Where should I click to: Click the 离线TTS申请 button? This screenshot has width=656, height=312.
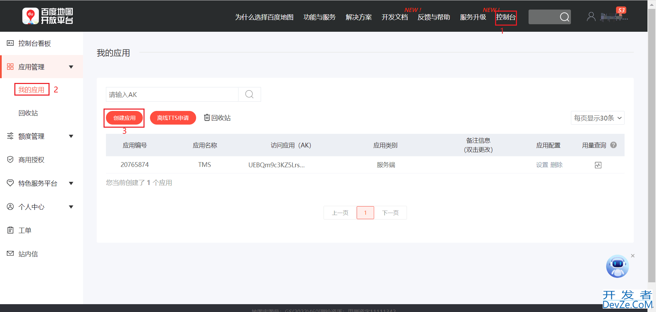173,118
